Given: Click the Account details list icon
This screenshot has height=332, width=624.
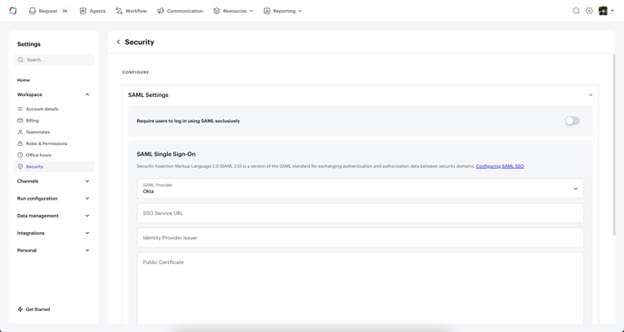Looking at the screenshot, I should 20,109.
